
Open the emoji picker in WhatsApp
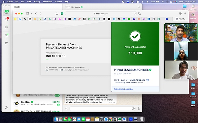[x=133, y=109]
